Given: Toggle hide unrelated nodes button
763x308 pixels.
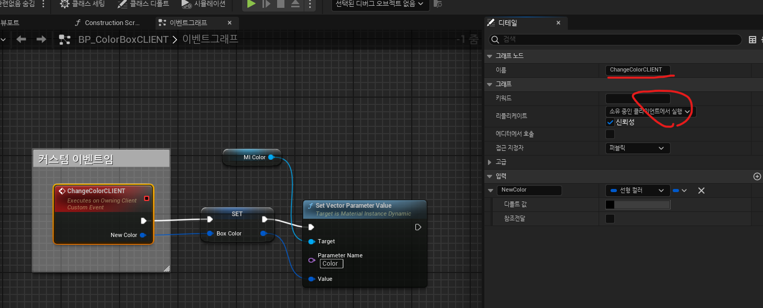Looking at the screenshot, I should point(18,4).
